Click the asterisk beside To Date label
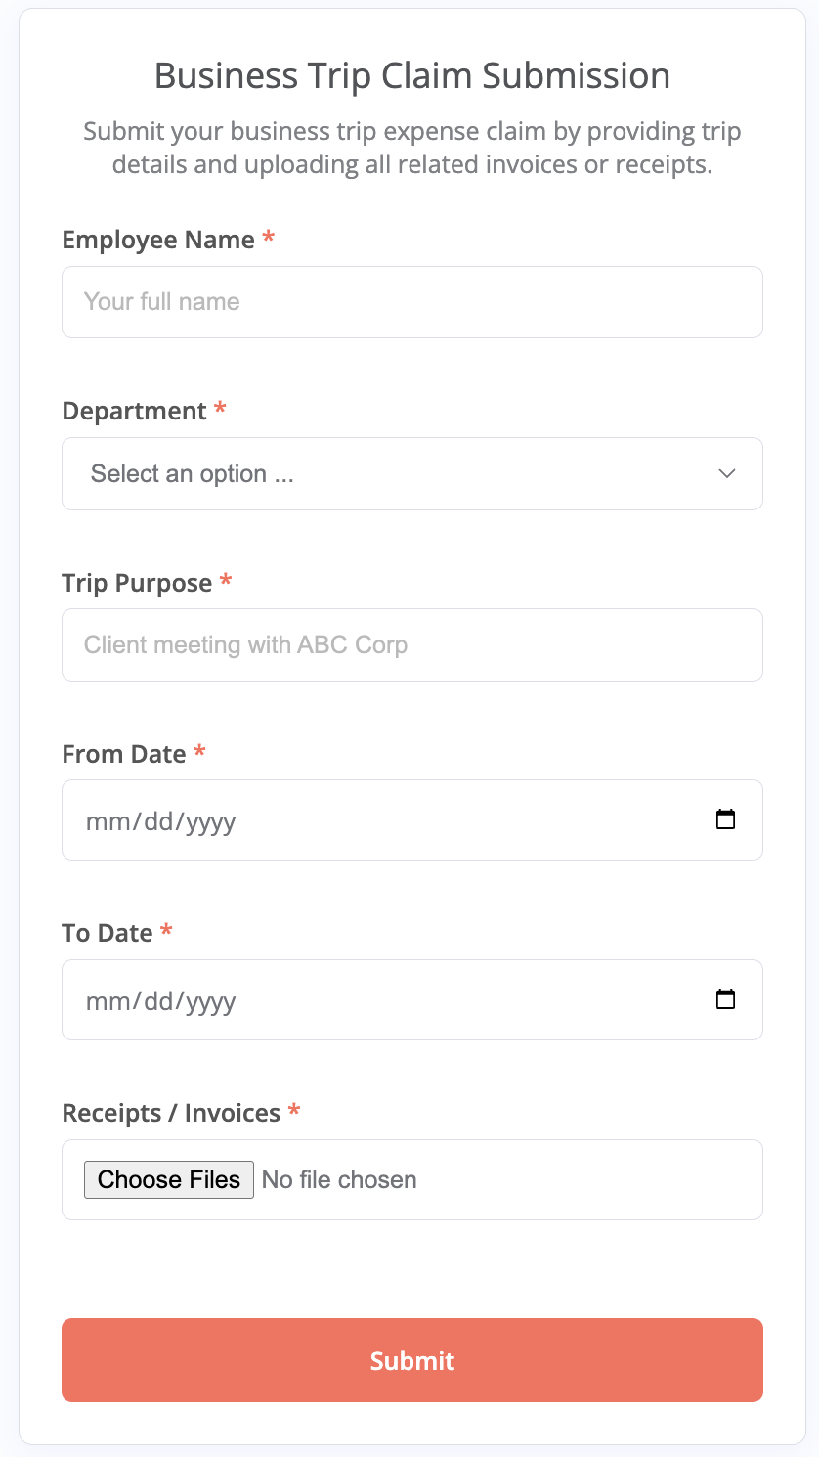The width and height of the screenshot is (819, 1457). (166, 930)
